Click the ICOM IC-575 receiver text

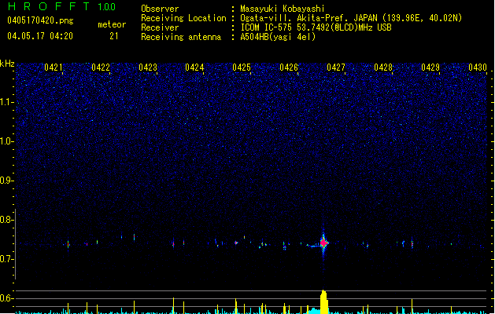(316, 27)
